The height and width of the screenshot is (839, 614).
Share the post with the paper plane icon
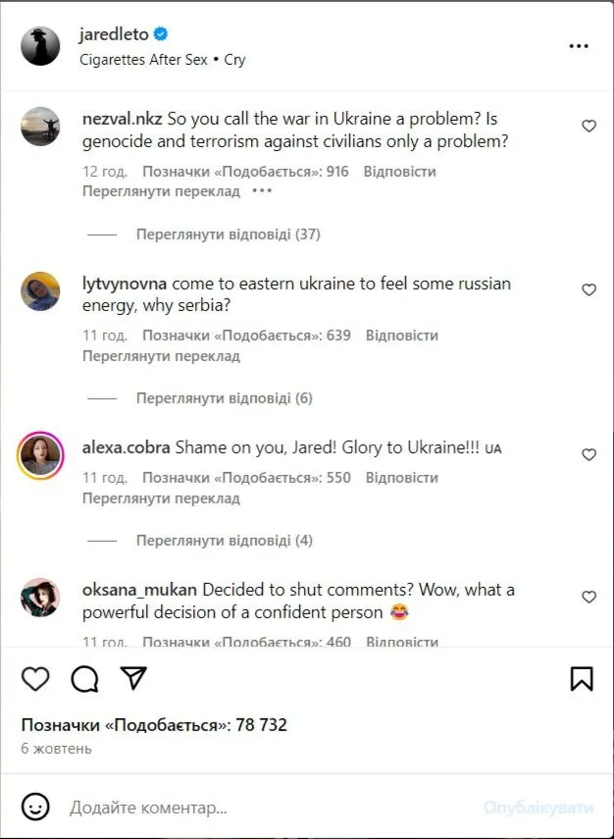tap(133, 678)
